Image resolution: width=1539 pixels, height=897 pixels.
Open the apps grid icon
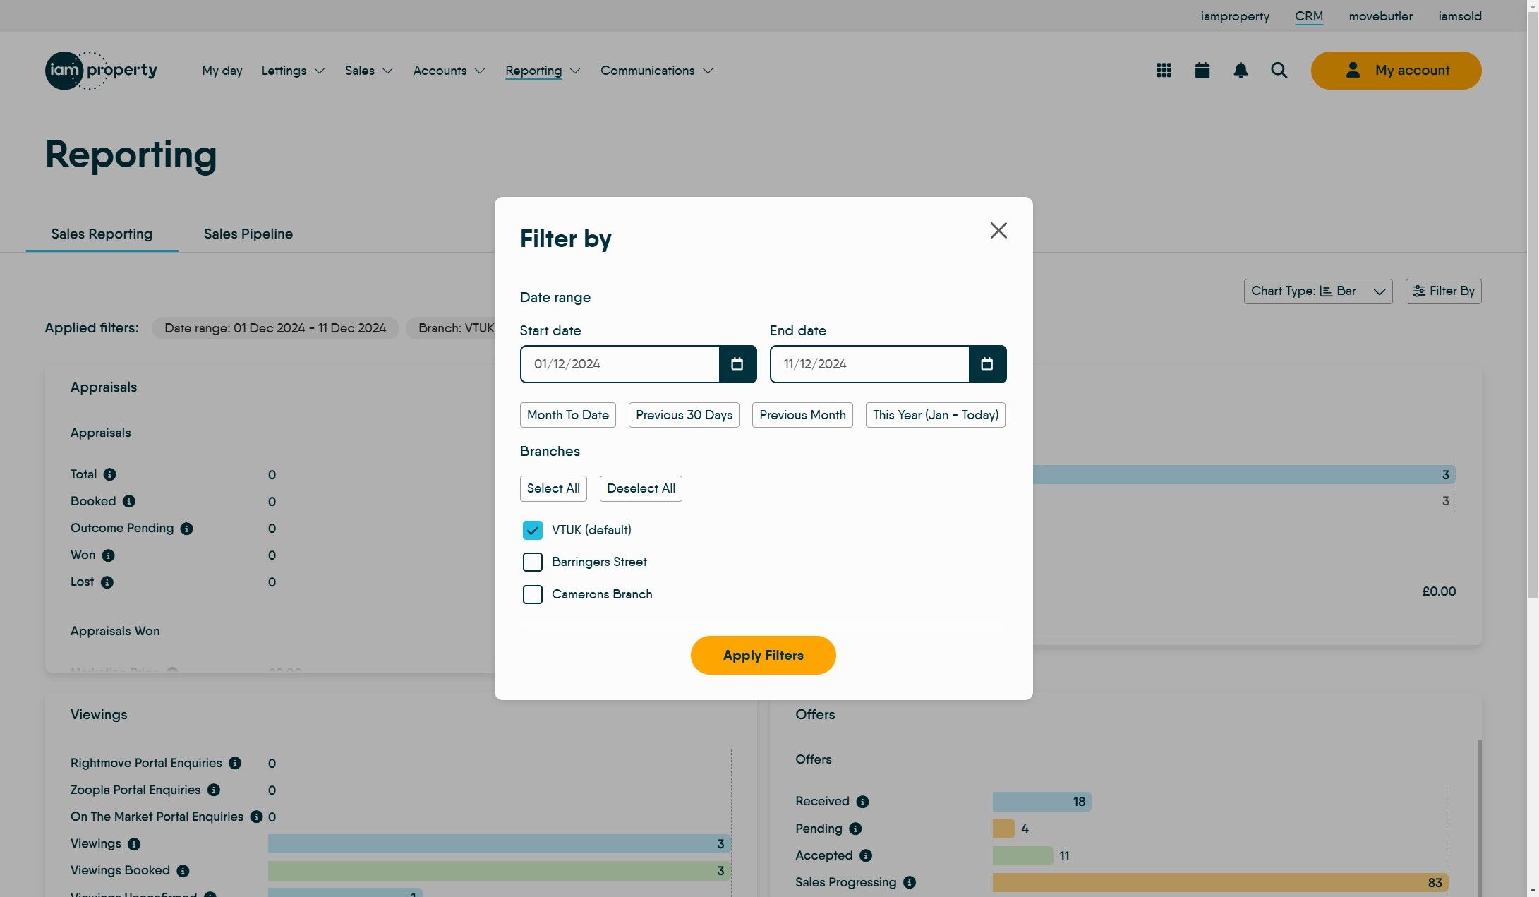pyautogui.click(x=1164, y=71)
